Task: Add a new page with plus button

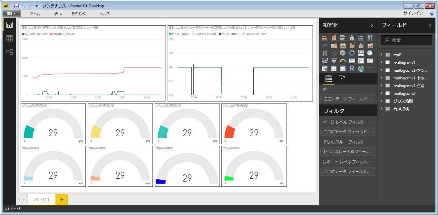Action: [x=62, y=200]
